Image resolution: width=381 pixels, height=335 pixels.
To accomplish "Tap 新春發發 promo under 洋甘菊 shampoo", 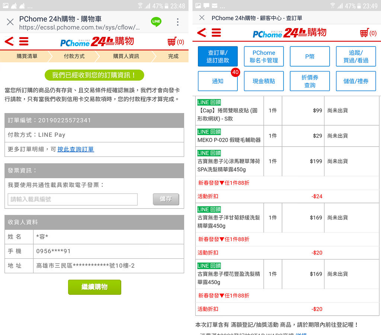I will 224,239.
